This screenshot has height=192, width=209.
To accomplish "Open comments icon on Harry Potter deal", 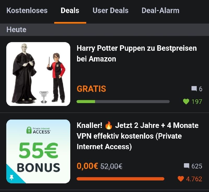I will coord(194,89).
